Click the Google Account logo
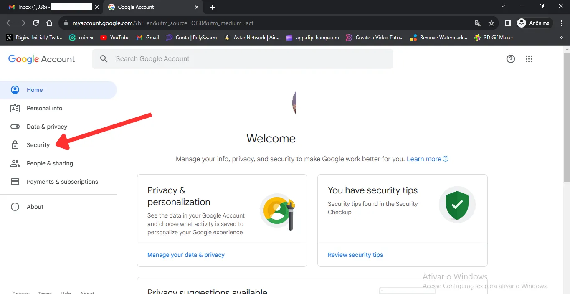 (x=42, y=59)
